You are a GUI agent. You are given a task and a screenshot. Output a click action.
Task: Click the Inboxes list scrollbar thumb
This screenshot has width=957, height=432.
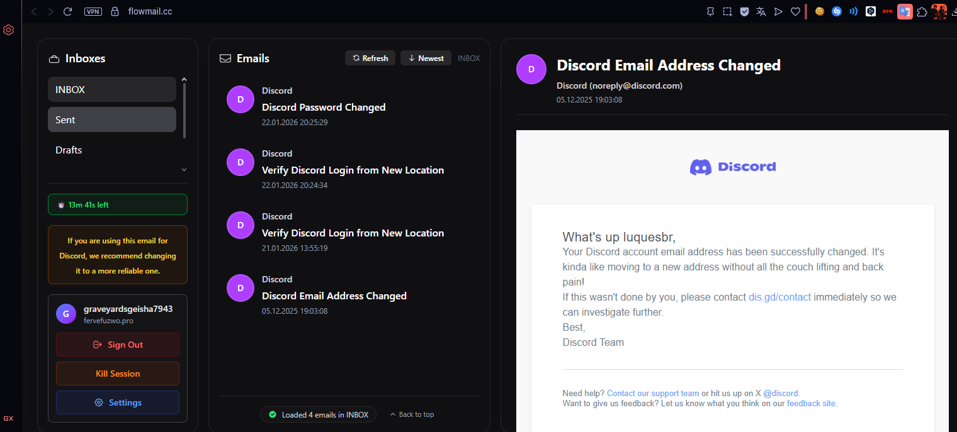coord(184,111)
